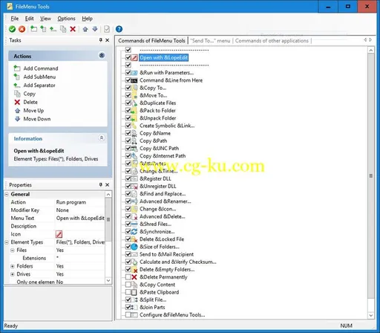Uncheck the Copy Name command
The height and width of the screenshot is (333, 380).
pyautogui.click(x=128, y=133)
